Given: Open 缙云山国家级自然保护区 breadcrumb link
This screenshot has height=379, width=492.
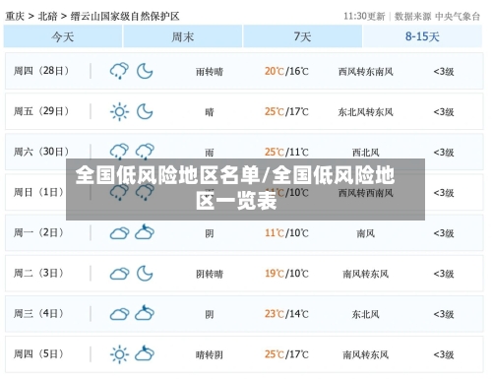Looking at the screenshot, I should [125, 16].
